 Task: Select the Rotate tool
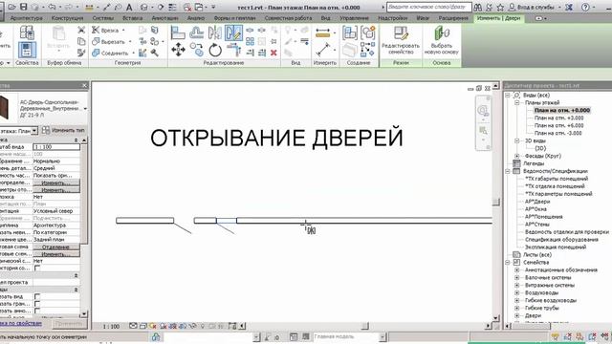[x=214, y=50]
